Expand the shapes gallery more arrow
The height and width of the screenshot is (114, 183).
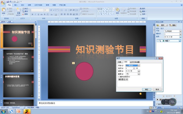(114, 14)
